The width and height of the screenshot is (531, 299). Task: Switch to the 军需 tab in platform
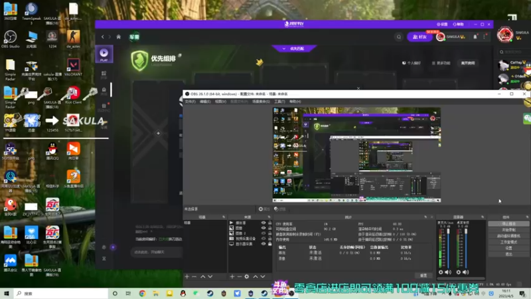135,37
